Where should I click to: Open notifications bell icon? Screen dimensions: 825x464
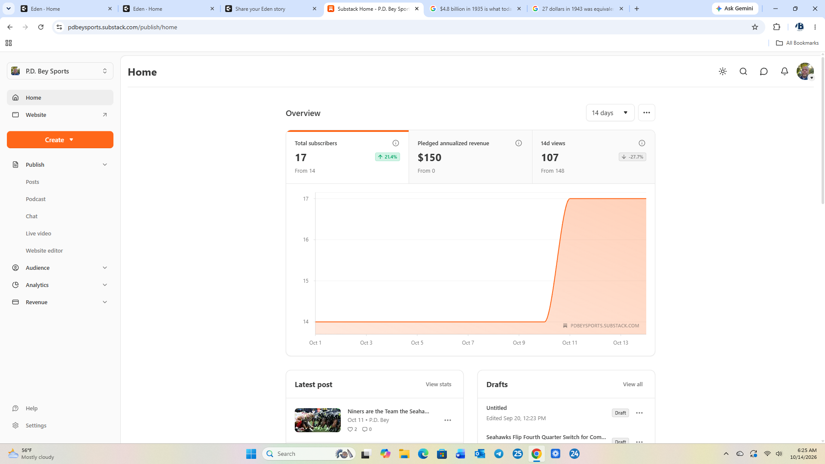[x=785, y=71]
